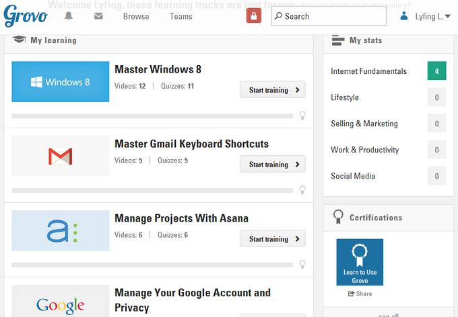Click the user profile silhouette icon

404,16
